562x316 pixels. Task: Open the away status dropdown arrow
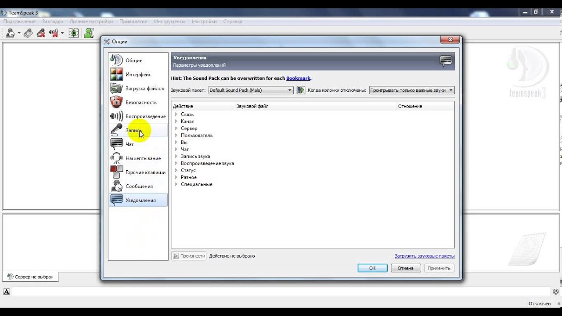point(19,33)
